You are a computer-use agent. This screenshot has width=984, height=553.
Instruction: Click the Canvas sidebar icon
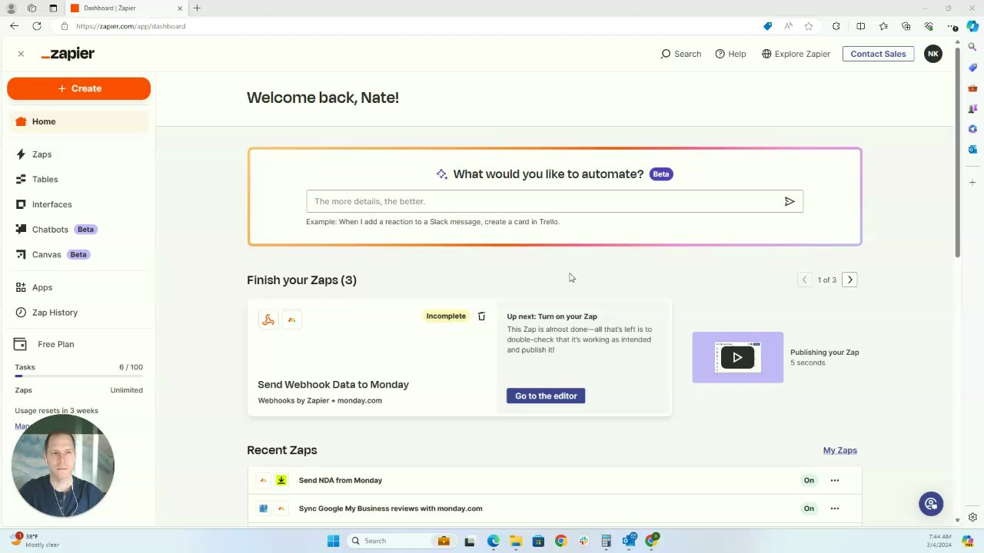[x=21, y=254]
